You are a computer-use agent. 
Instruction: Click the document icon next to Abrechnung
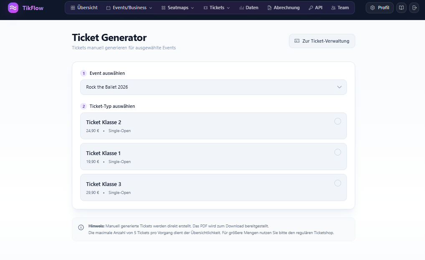269,8
